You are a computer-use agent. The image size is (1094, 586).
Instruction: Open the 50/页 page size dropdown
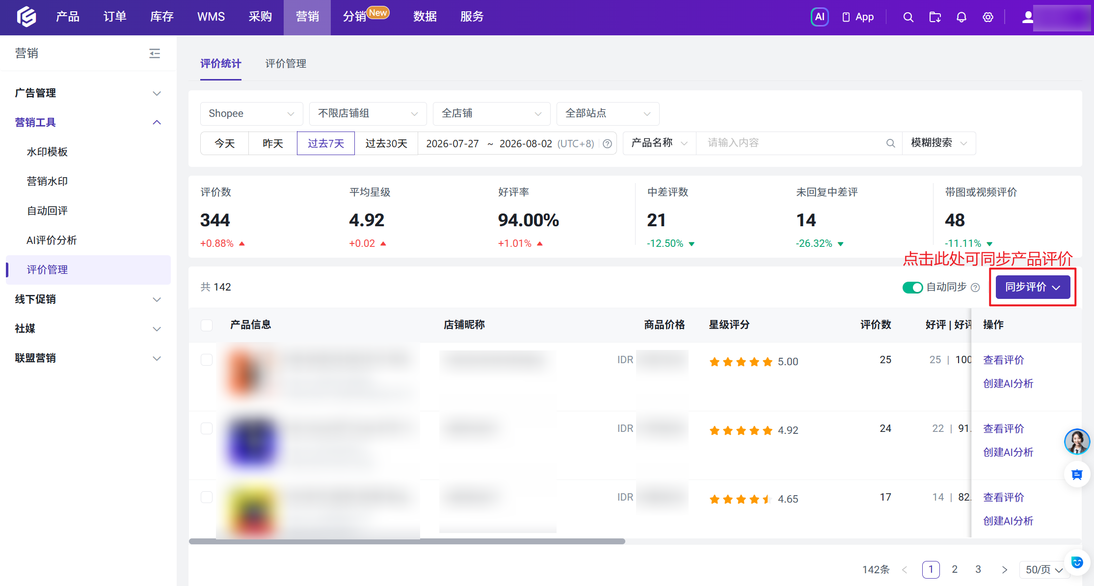click(x=1044, y=569)
